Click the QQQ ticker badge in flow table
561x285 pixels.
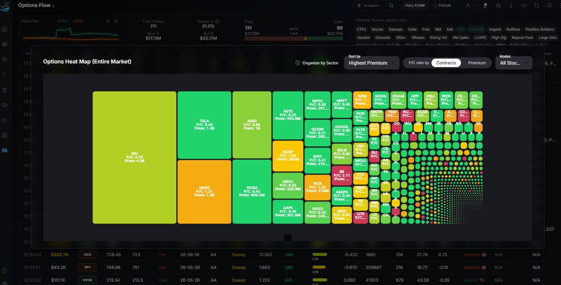(x=87, y=255)
